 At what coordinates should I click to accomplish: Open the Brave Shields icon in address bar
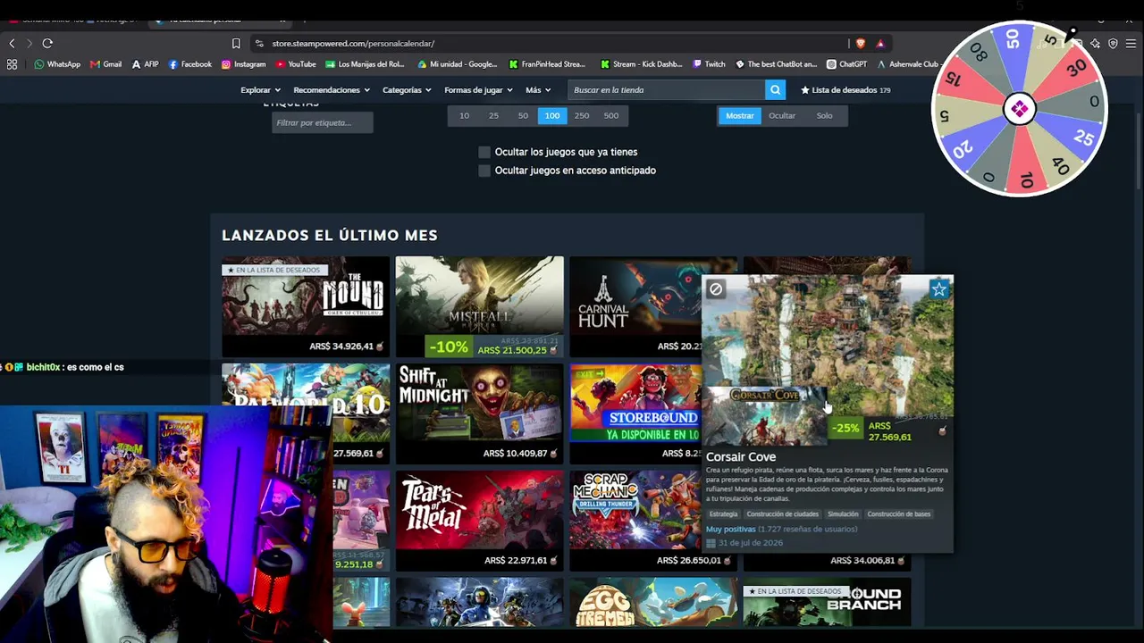[x=861, y=43]
